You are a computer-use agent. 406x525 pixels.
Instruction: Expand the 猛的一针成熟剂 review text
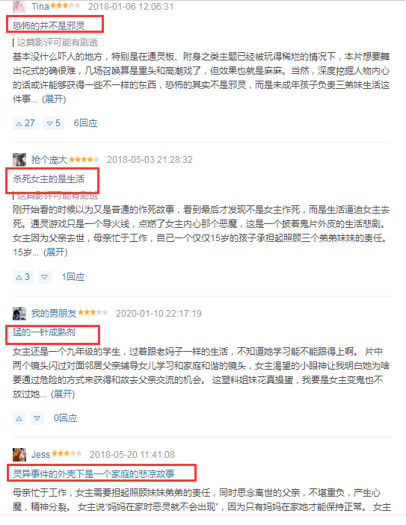(63, 394)
